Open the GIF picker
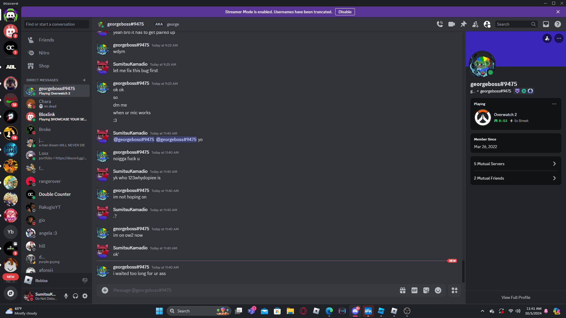Viewport: 566px width, 318px height. coord(414,290)
